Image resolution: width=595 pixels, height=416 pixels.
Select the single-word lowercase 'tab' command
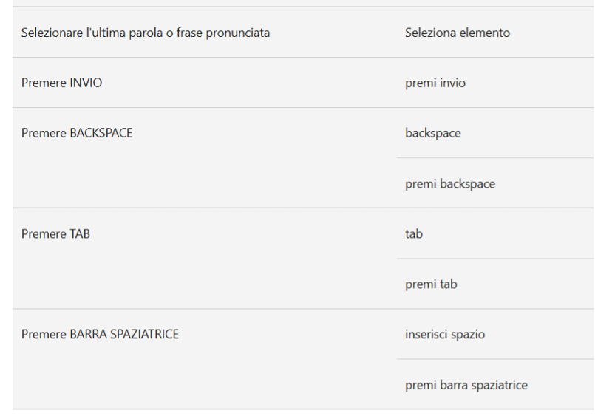coord(413,234)
